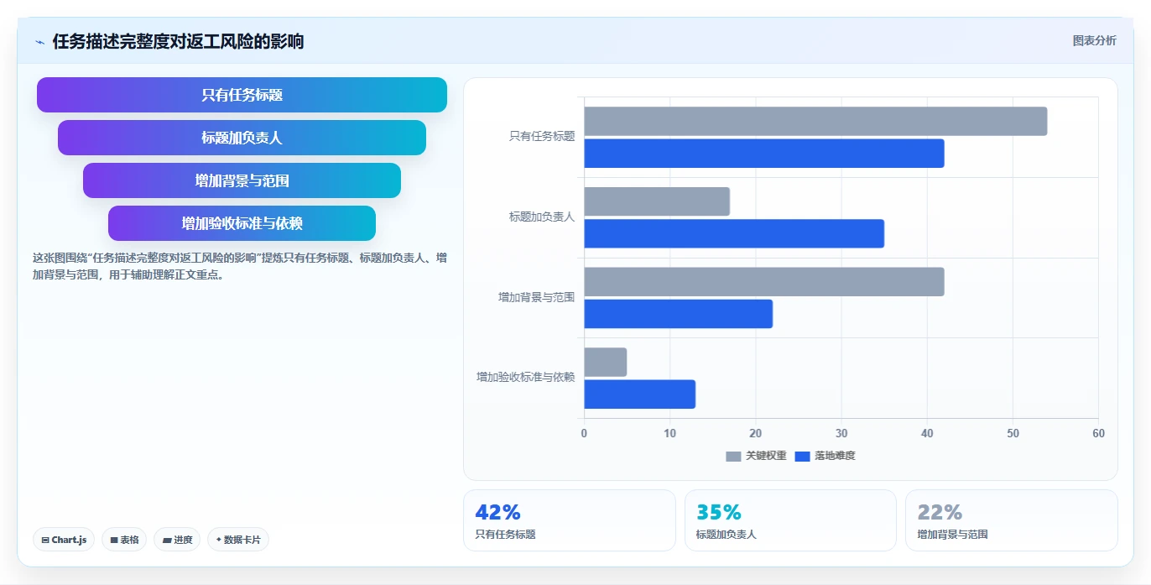
Task: Click the x-axis tick label 20
Action: (756, 434)
